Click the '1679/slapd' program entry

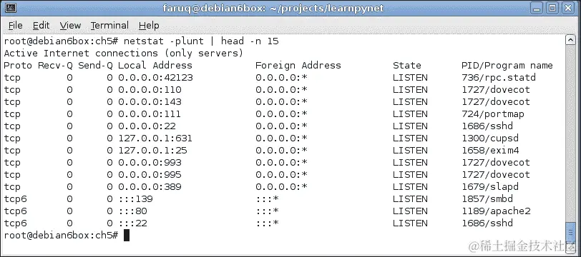[x=490, y=188]
